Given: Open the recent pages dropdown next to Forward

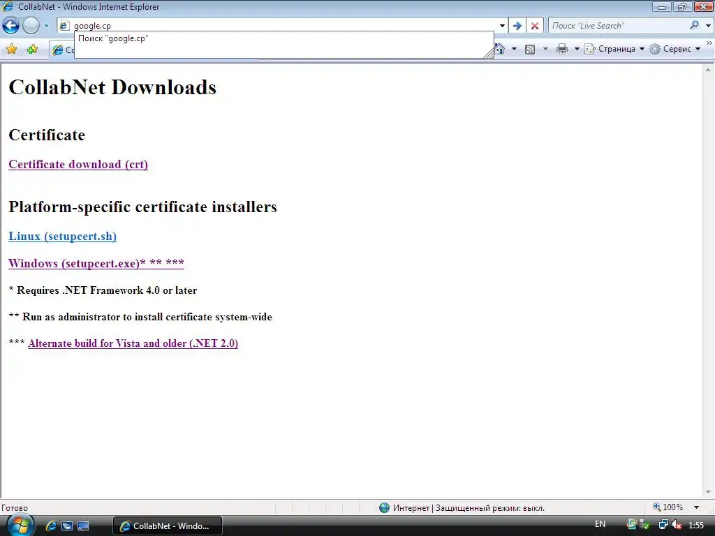Looking at the screenshot, I should coord(46,26).
